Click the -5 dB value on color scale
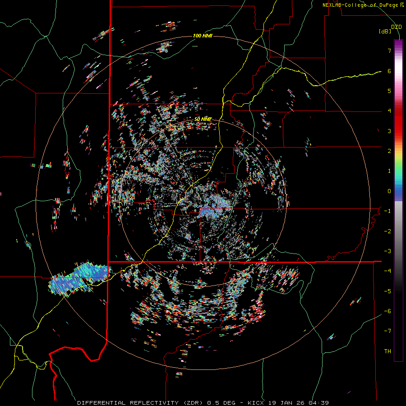The height and width of the screenshot is (406, 406). (x=388, y=291)
